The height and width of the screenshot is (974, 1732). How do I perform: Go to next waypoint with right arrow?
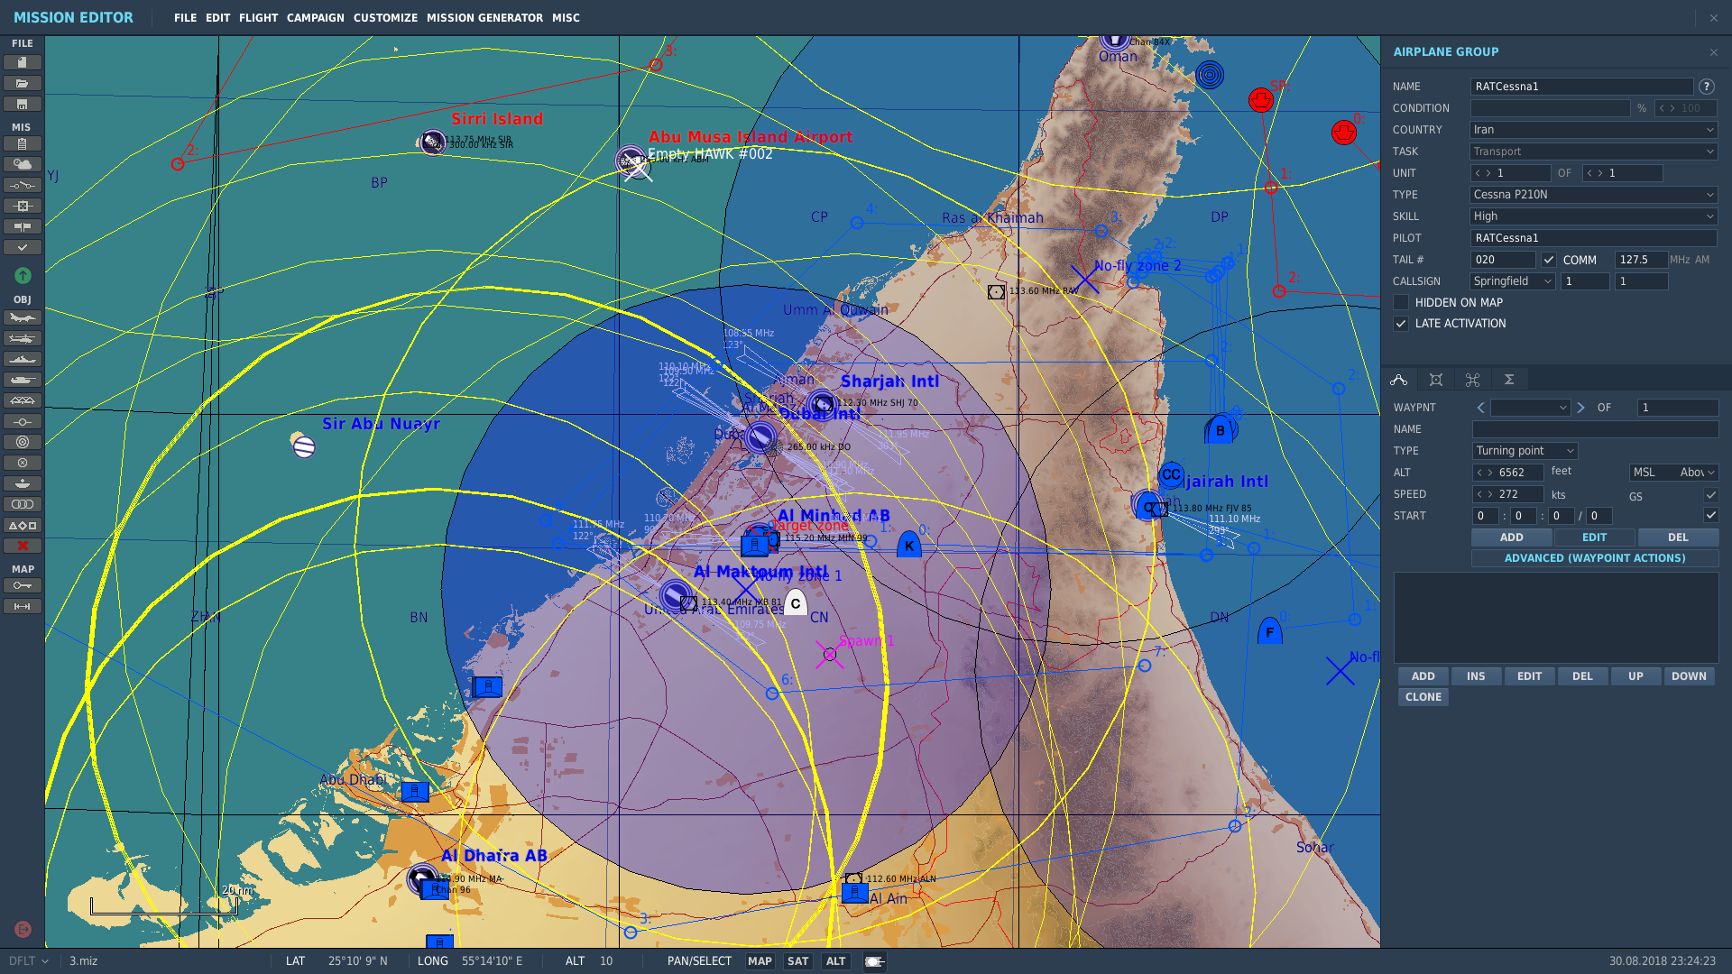1580,408
